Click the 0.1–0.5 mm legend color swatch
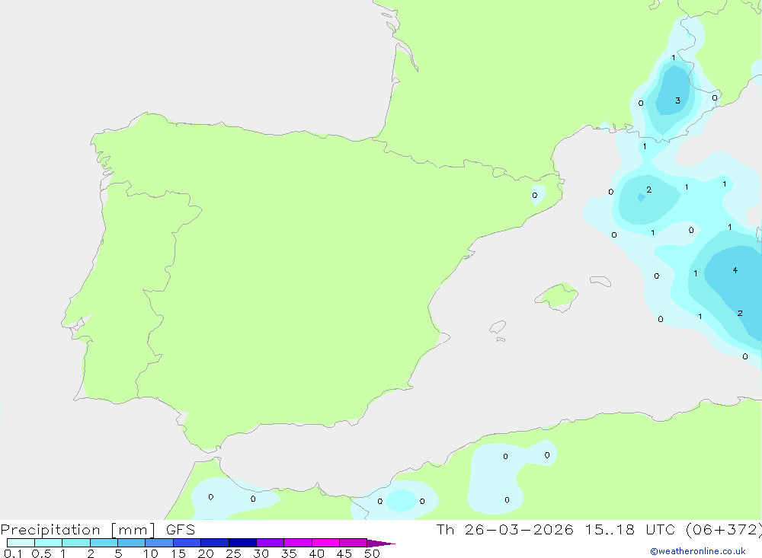This screenshot has width=762, height=558. (x=21, y=543)
